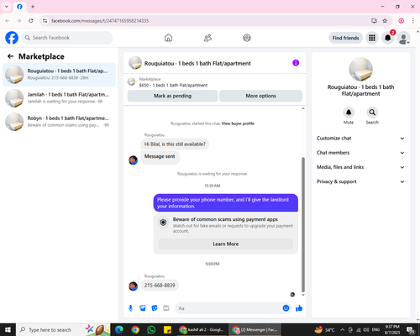Click the Aa message input field
The height and width of the screenshot is (336, 420).
pyautogui.click(x=229, y=308)
